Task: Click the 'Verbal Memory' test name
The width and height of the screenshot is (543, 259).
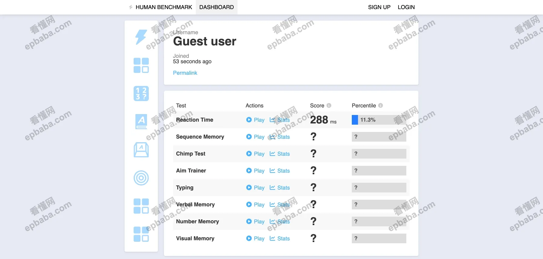Action: [x=195, y=205]
